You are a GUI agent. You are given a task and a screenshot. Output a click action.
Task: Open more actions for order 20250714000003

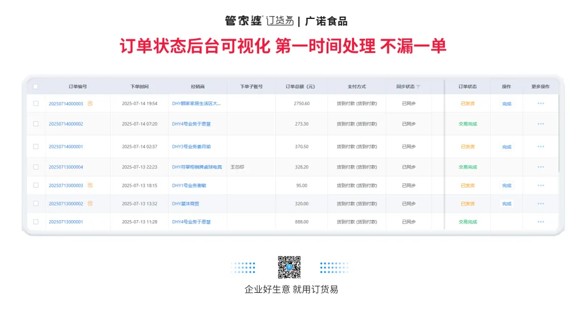click(540, 103)
